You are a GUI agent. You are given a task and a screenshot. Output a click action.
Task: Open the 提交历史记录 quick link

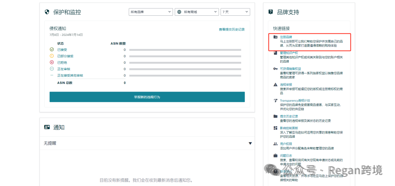click(x=289, y=116)
